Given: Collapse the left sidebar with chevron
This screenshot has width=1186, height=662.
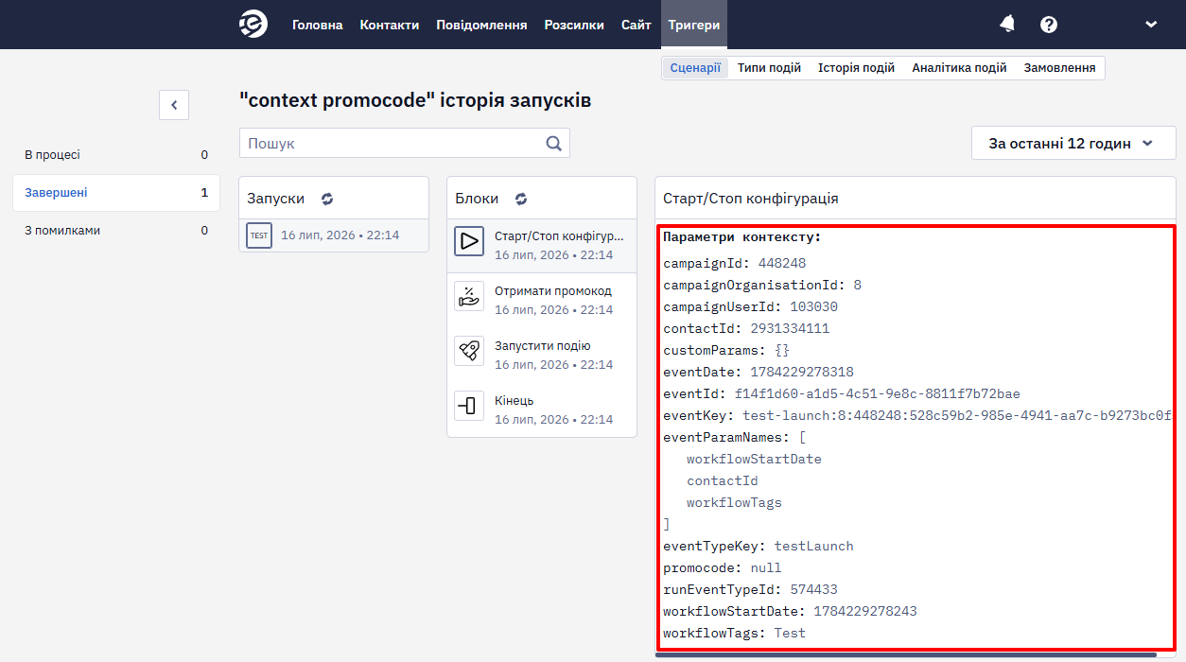Looking at the screenshot, I should click(x=174, y=105).
